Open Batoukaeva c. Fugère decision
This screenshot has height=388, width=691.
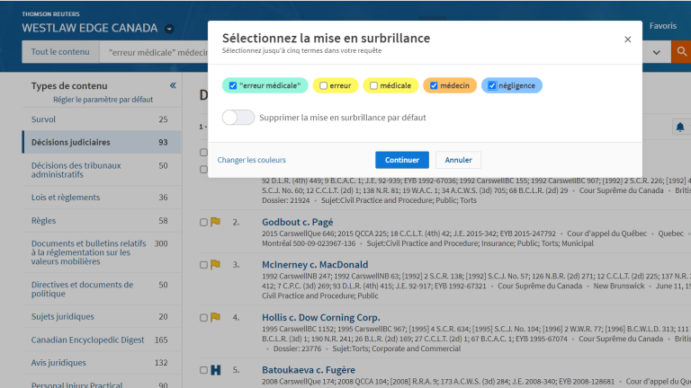pos(309,370)
